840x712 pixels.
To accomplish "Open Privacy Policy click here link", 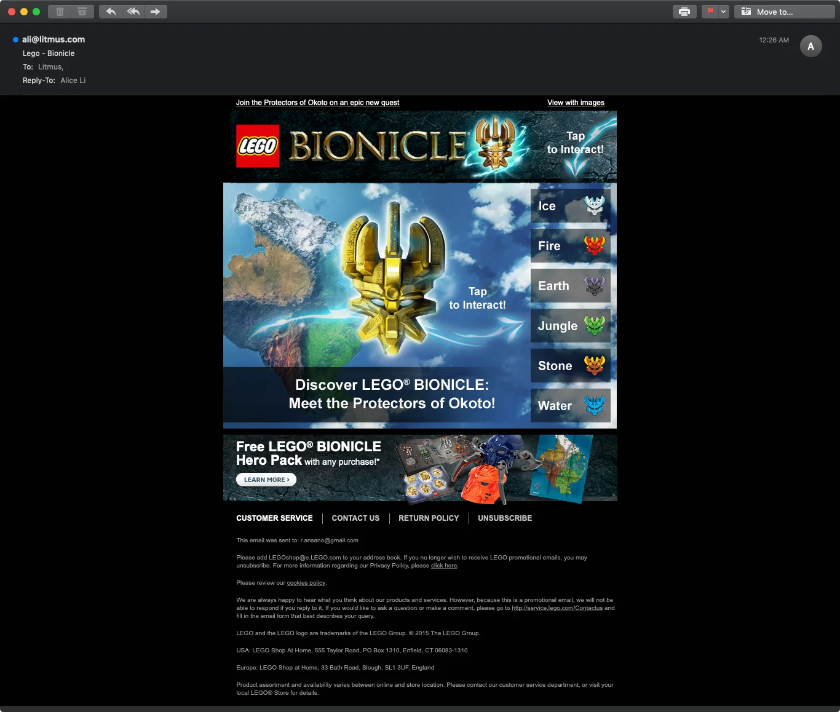I will click(444, 566).
